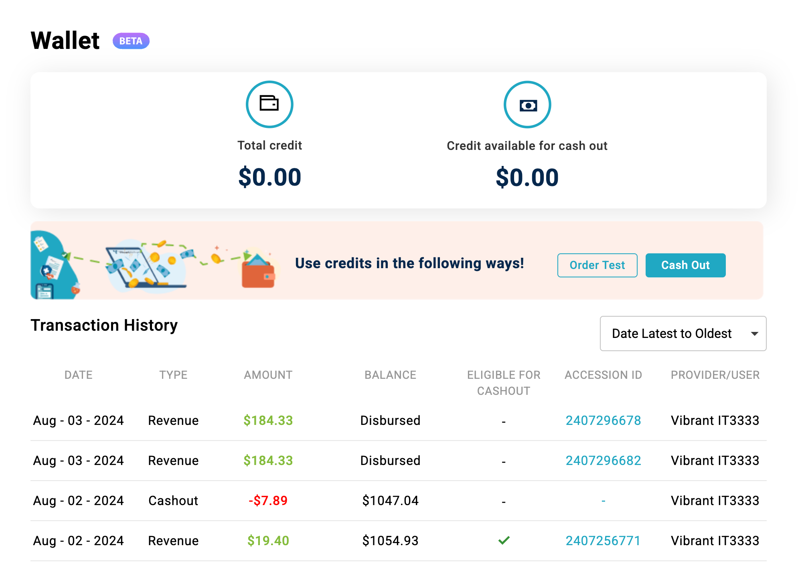Viewport: 798px width, 562px height.
Task: Click the cash icon above Credit available for cash out
Action: coord(527,104)
